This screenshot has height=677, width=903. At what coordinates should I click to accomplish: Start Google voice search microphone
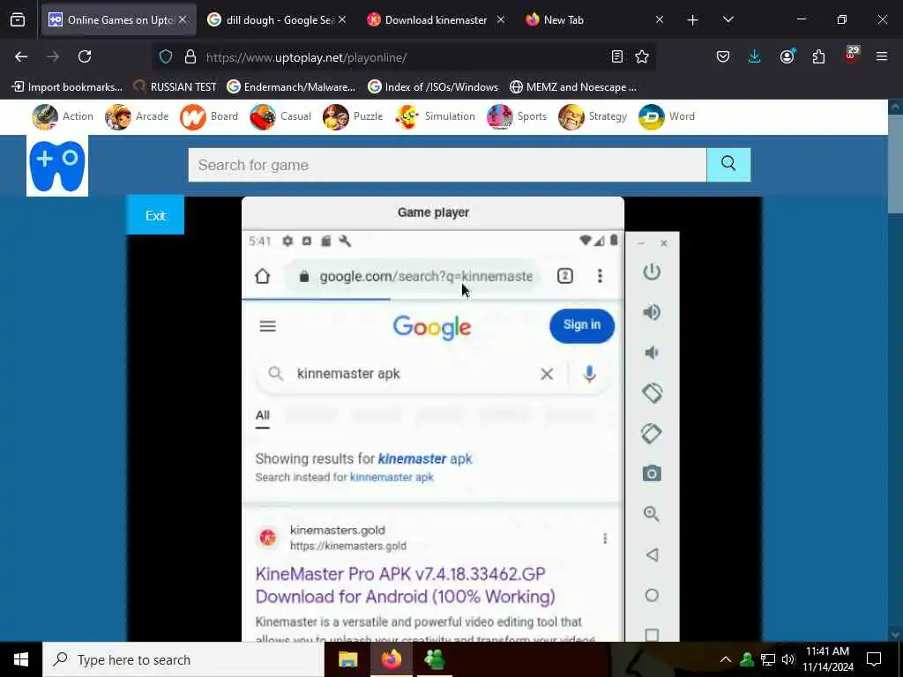click(x=588, y=374)
